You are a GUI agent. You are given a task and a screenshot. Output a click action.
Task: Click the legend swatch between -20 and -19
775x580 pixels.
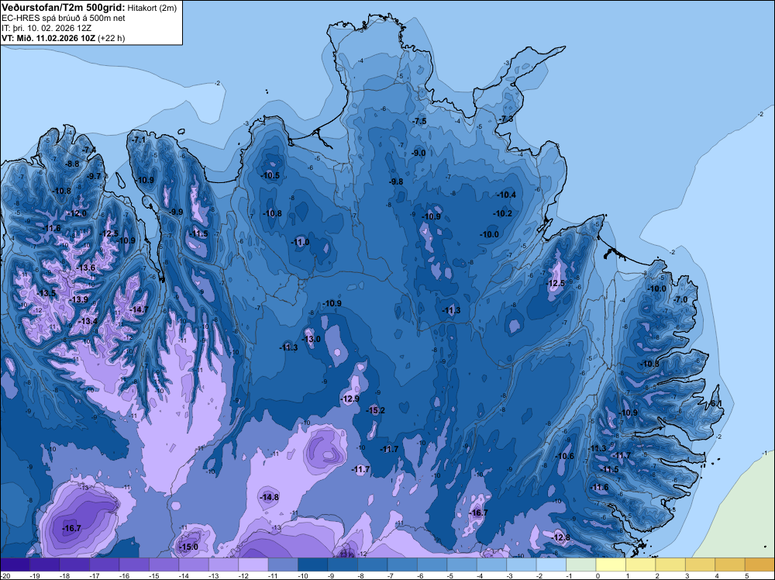15,564
